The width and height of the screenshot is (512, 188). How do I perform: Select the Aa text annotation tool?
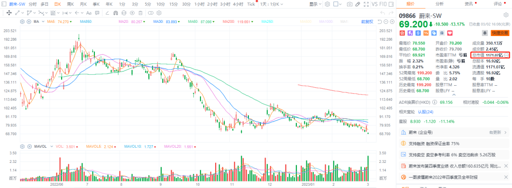pyautogui.click(x=89, y=13)
